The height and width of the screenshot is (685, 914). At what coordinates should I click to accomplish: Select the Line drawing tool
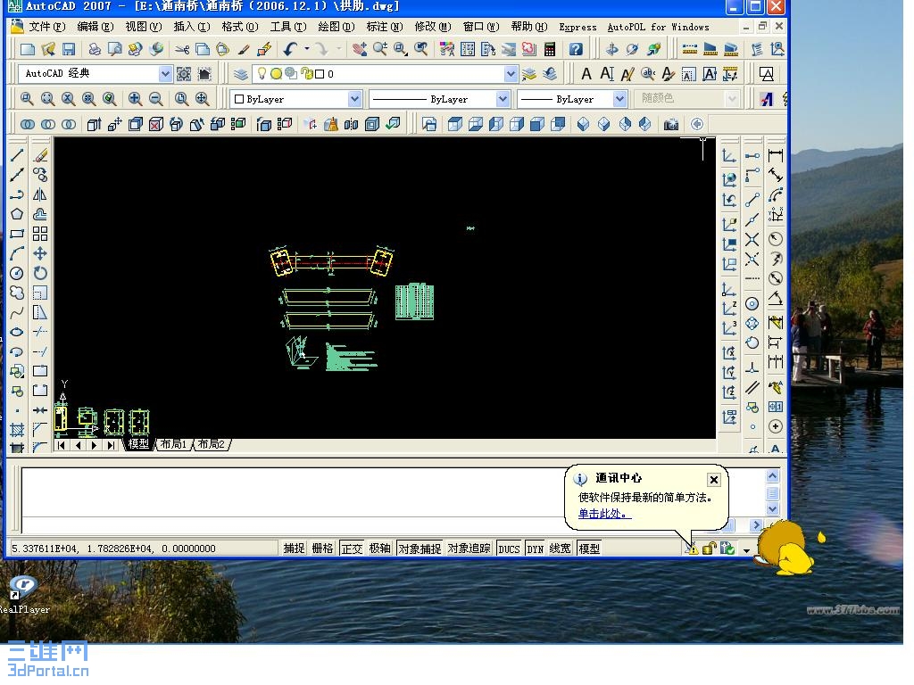pyautogui.click(x=17, y=155)
